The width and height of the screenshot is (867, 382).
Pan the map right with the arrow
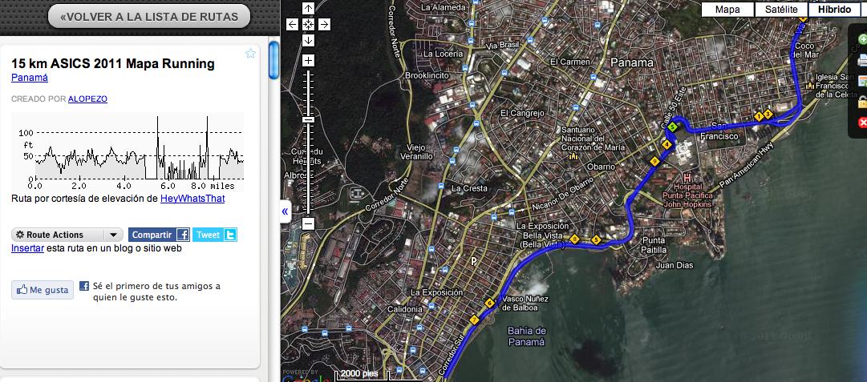[x=323, y=24]
